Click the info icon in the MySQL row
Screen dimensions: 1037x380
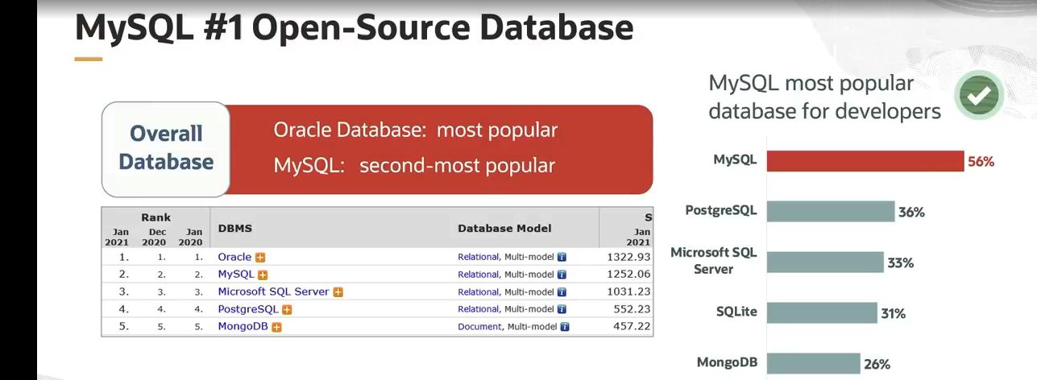pos(562,275)
